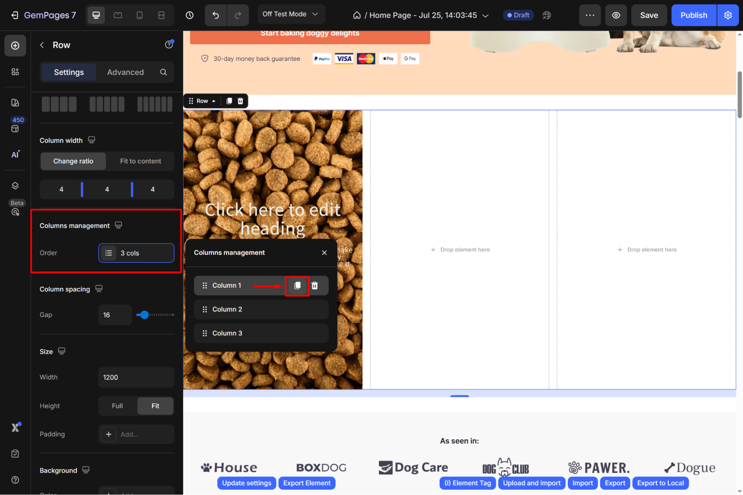Select Fit to content column width
This screenshot has height=495, width=743.
pyautogui.click(x=140, y=161)
